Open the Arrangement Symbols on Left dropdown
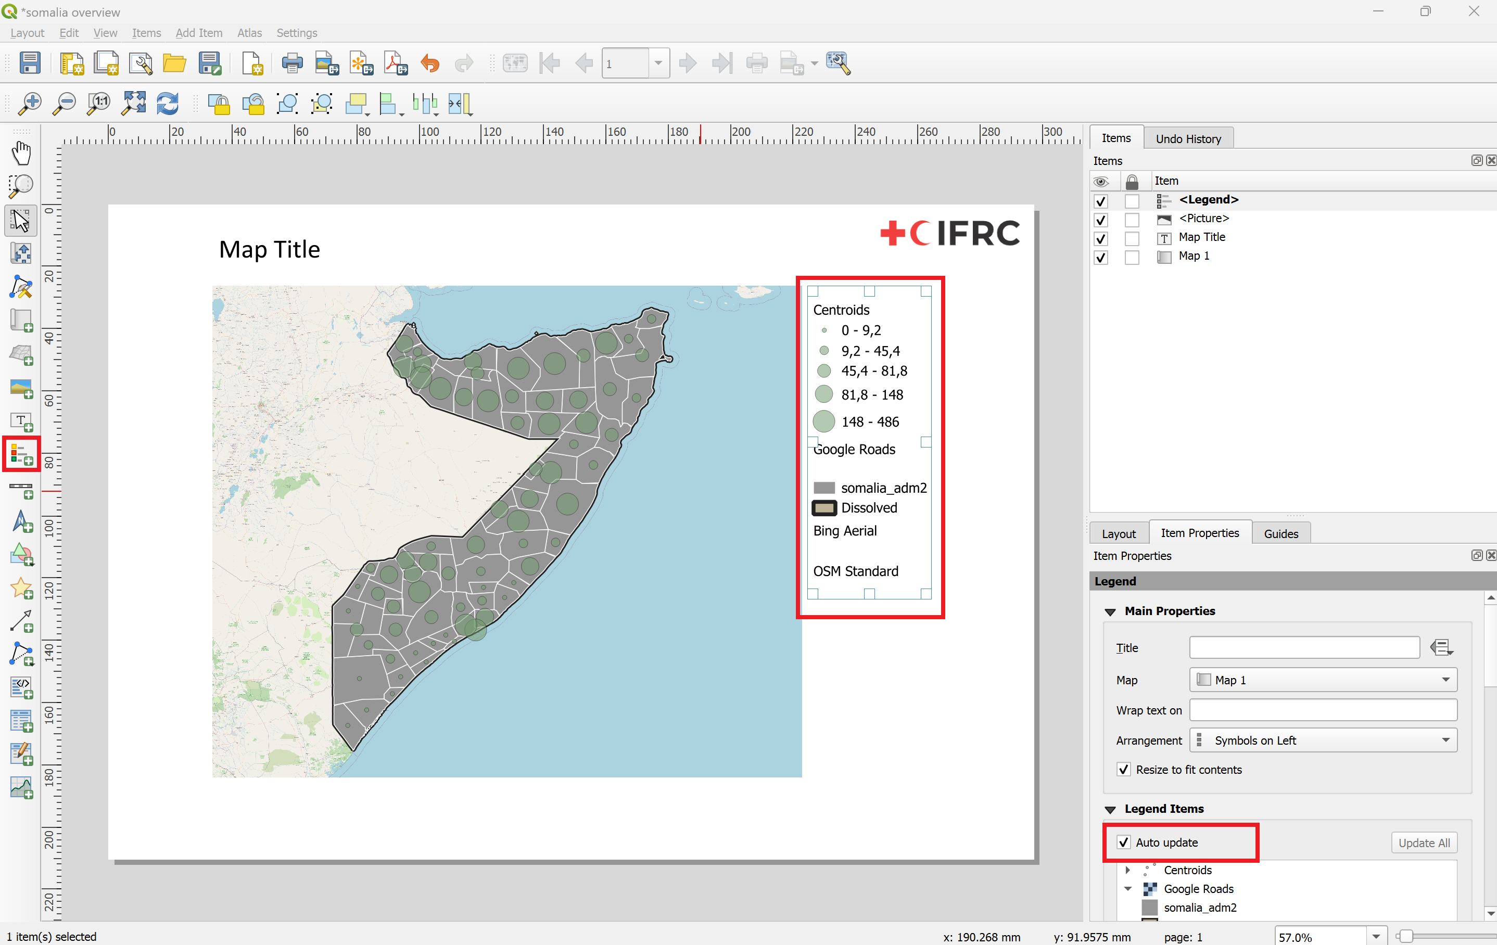This screenshot has width=1497, height=945. [1322, 740]
